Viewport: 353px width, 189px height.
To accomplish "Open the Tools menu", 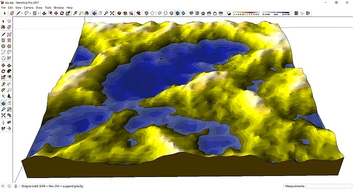I will 48,8.
